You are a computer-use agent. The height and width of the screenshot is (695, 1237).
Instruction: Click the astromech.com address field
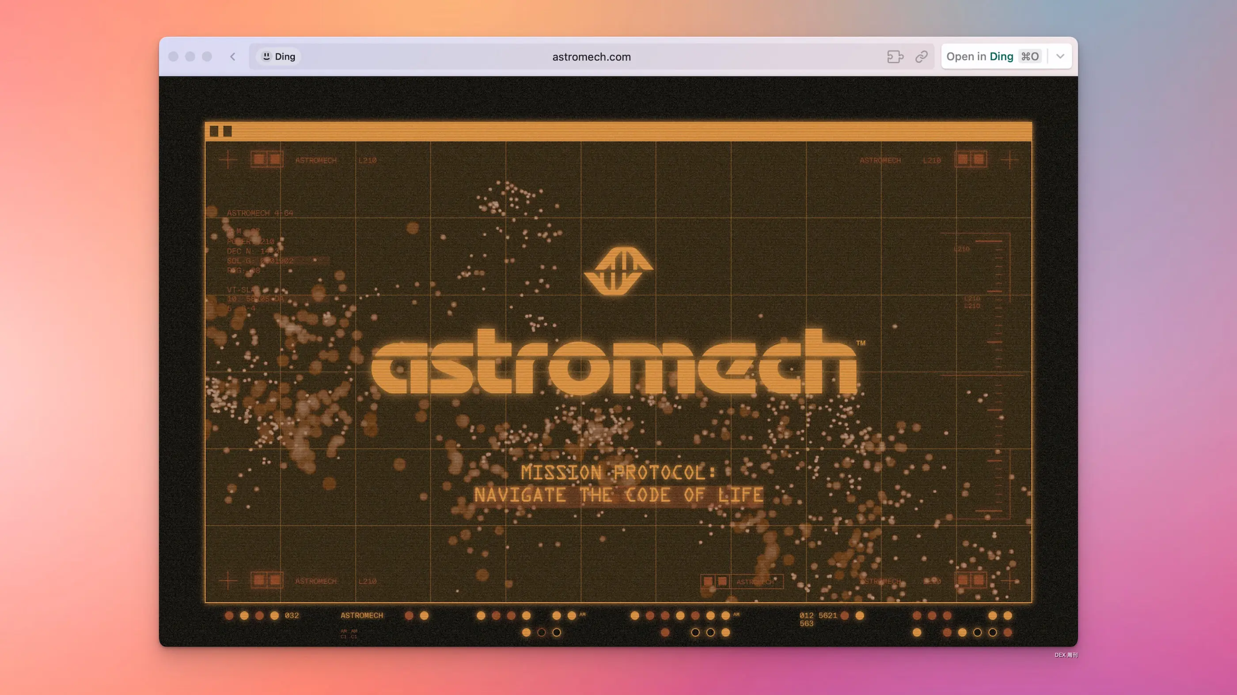591,56
